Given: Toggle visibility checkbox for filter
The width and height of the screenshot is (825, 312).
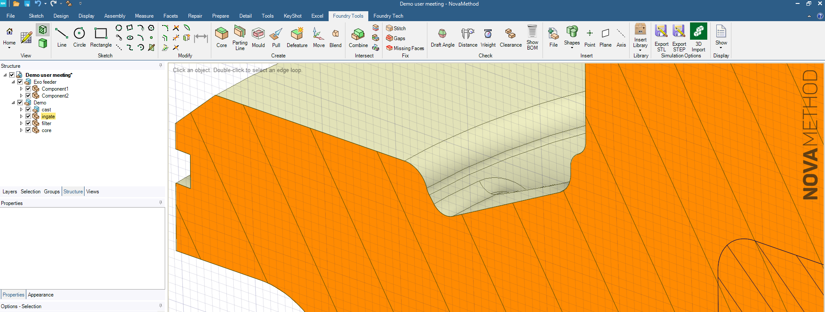Looking at the screenshot, I should click(x=28, y=123).
